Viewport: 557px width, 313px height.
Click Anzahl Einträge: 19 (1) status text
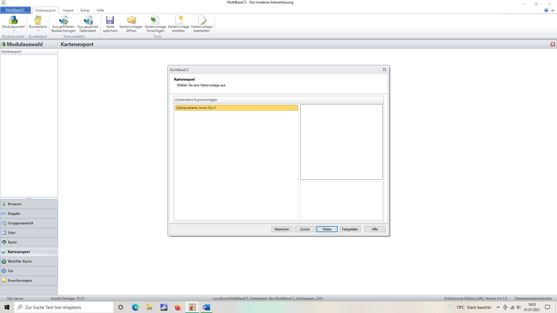pyautogui.click(x=67, y=299)
